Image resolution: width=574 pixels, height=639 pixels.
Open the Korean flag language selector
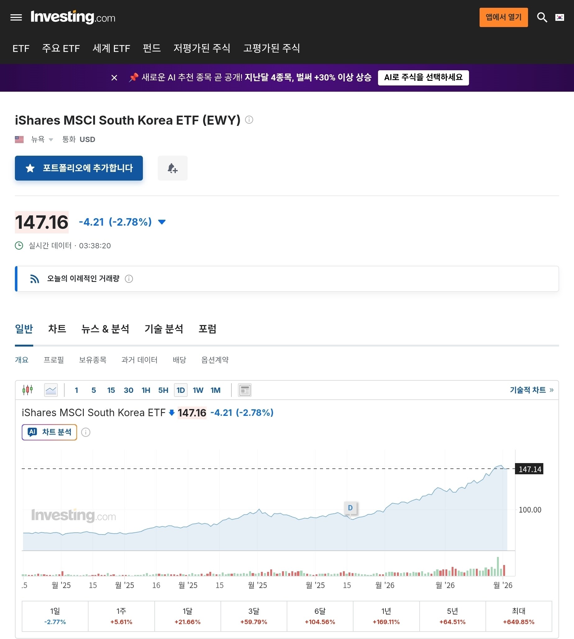click(559, 17)
